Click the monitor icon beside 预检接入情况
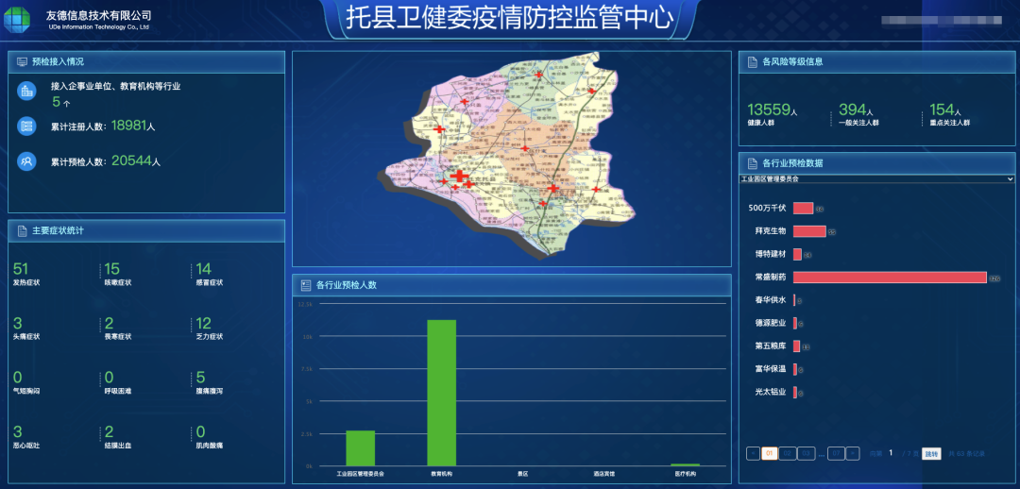 tap(22, 61)
